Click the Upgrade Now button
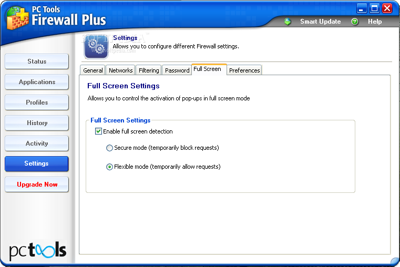400x267 pixels. pos(37,184)
